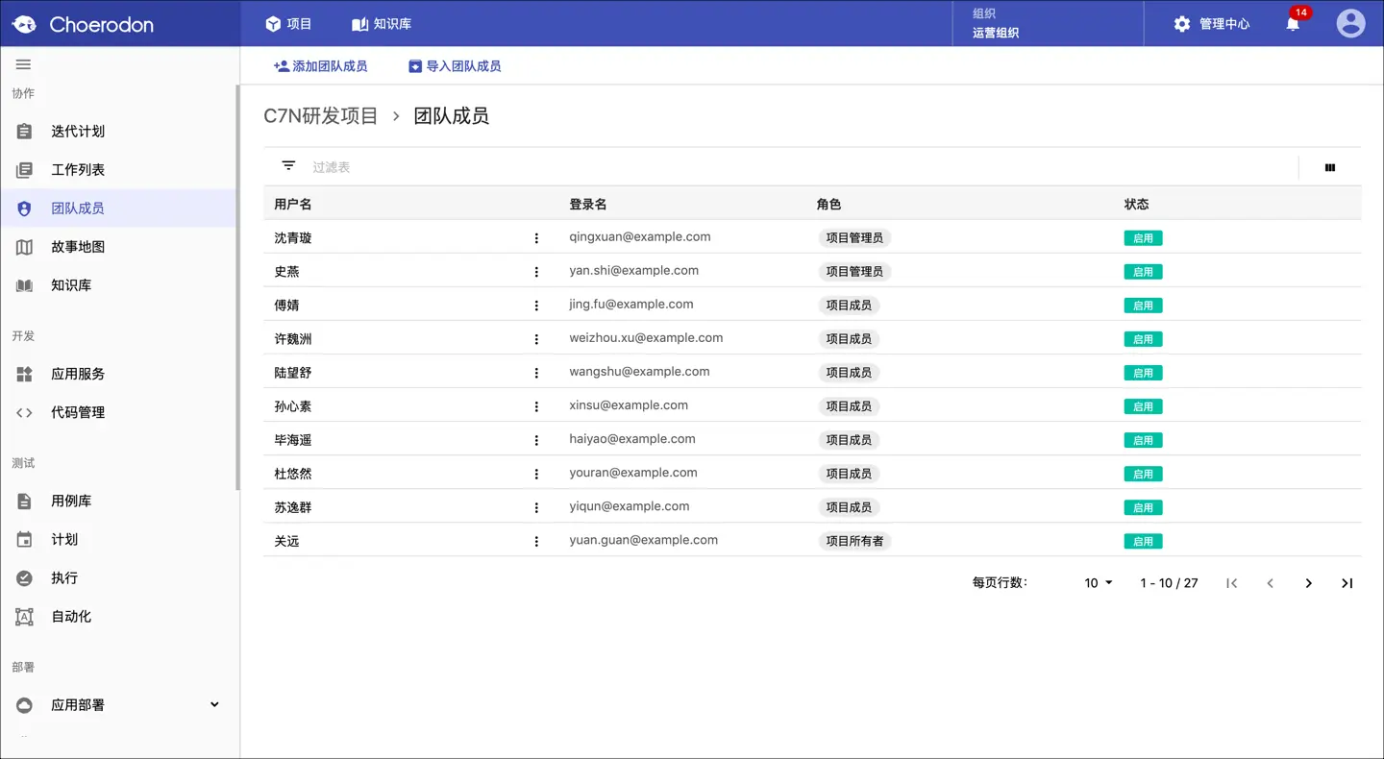1384x759 pixels.
Task: Click the Choerodon logo icon
Action: click(24, 24)
